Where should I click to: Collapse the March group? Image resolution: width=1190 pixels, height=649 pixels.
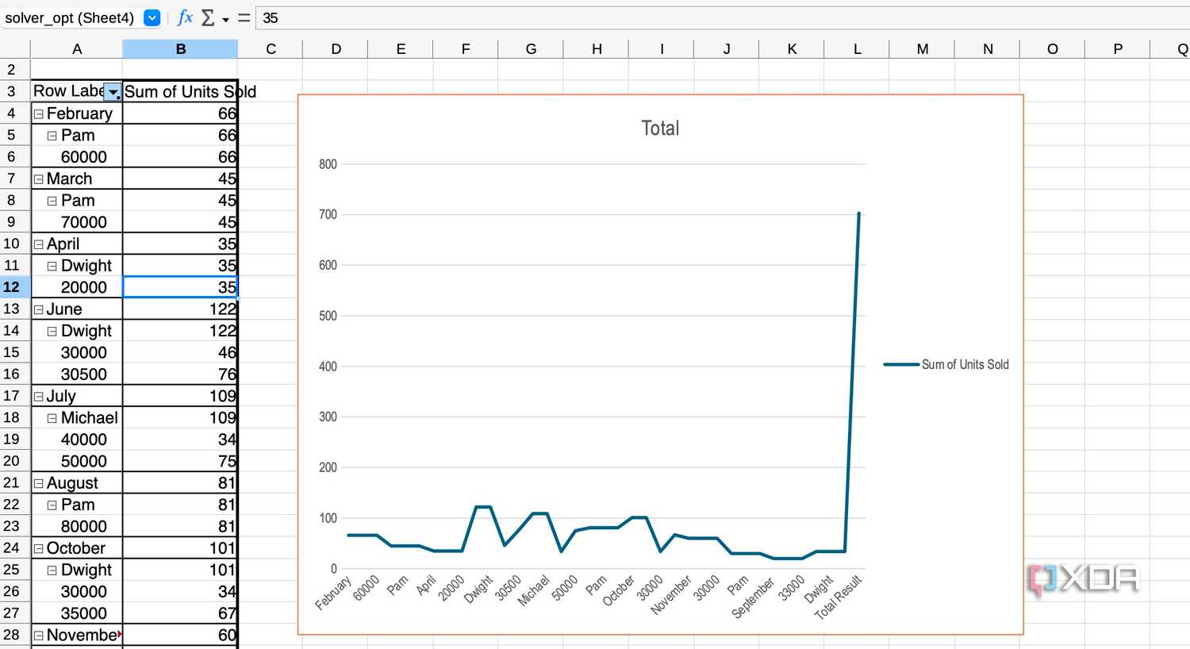(x=38, y=179)
